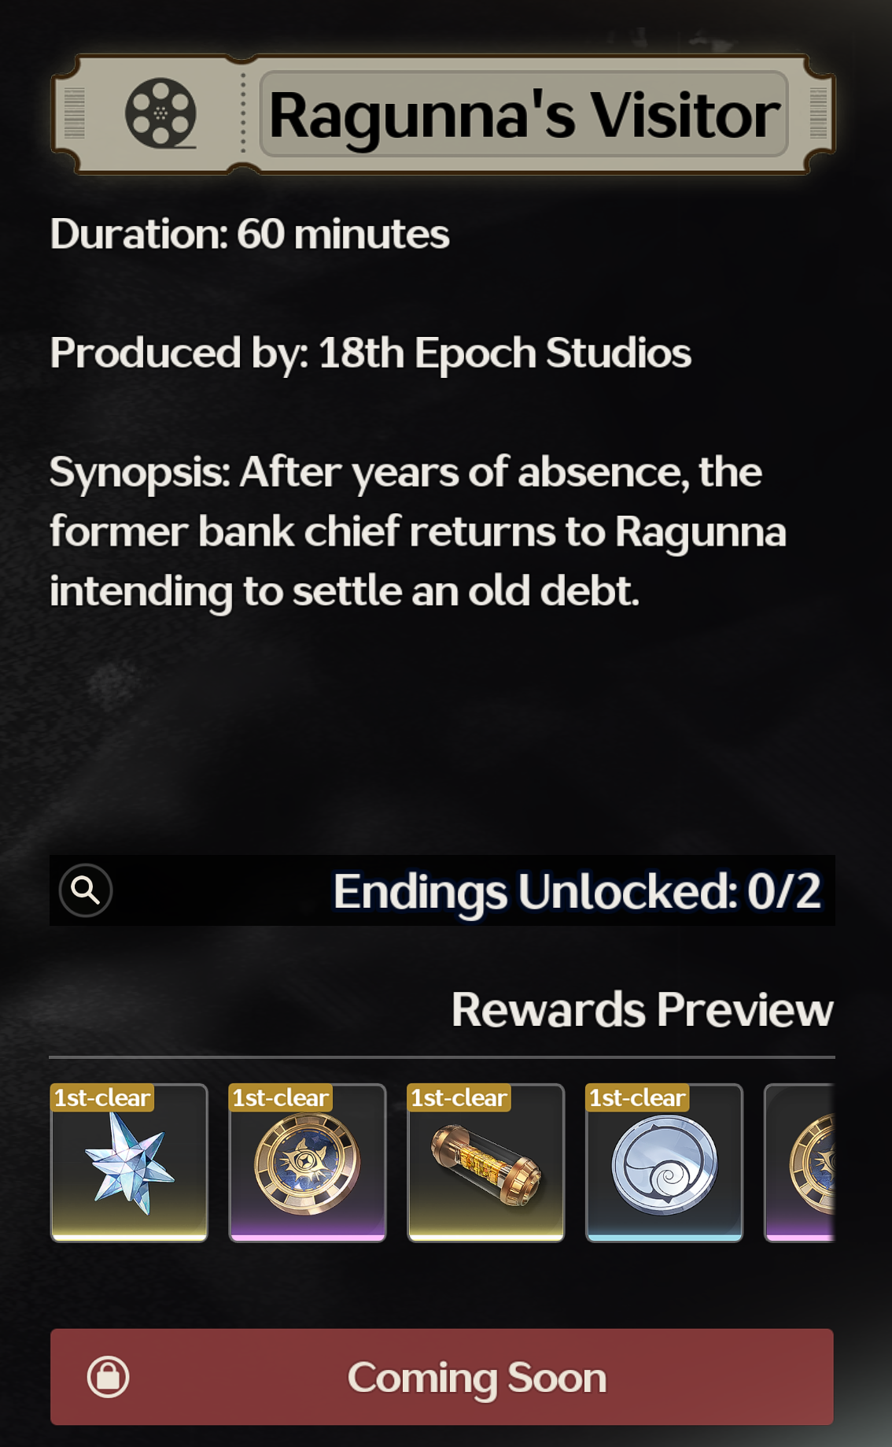Open the Endings Unlocked 0/2 bar
This screenshot has height=1447, width=892.
click(x=442, y=890)
